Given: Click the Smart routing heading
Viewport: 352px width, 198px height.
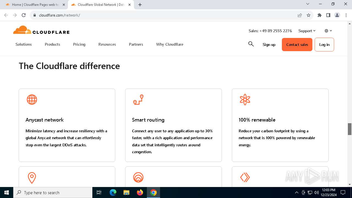Looking at the screenshot, I should click(148, 120).
